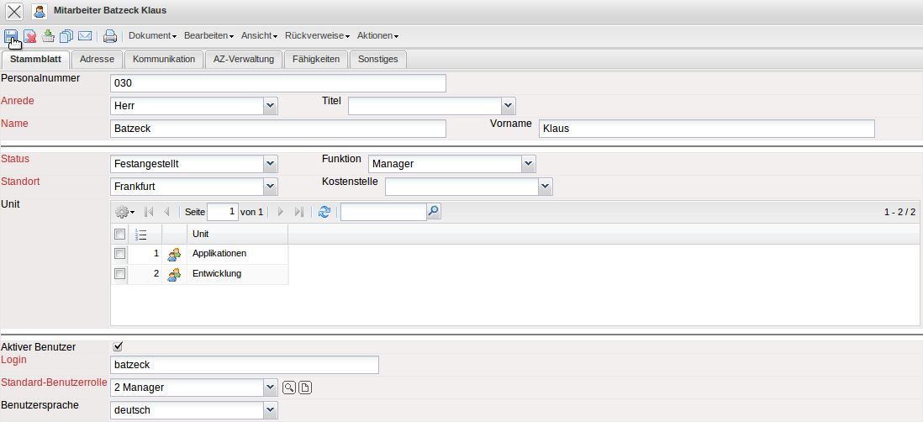Expand the Anrede dropdown
Viewport: 923px width, 422px height.
[x=270, y=106]
